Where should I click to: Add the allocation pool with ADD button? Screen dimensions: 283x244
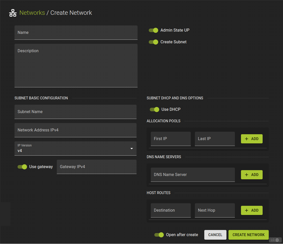(x=252, y=139)
